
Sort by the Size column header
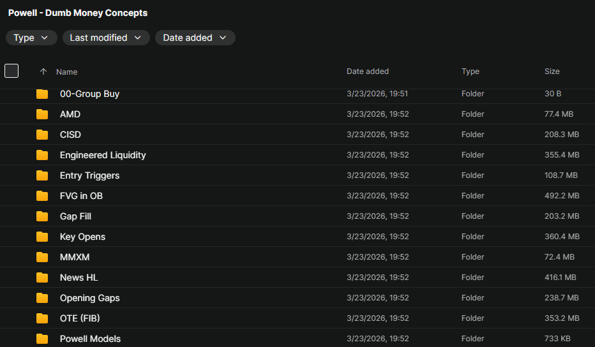click(x=552, y=71)
